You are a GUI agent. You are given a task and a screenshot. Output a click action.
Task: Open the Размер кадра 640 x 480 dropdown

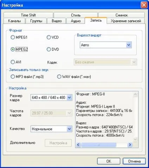tap(51, 97)
